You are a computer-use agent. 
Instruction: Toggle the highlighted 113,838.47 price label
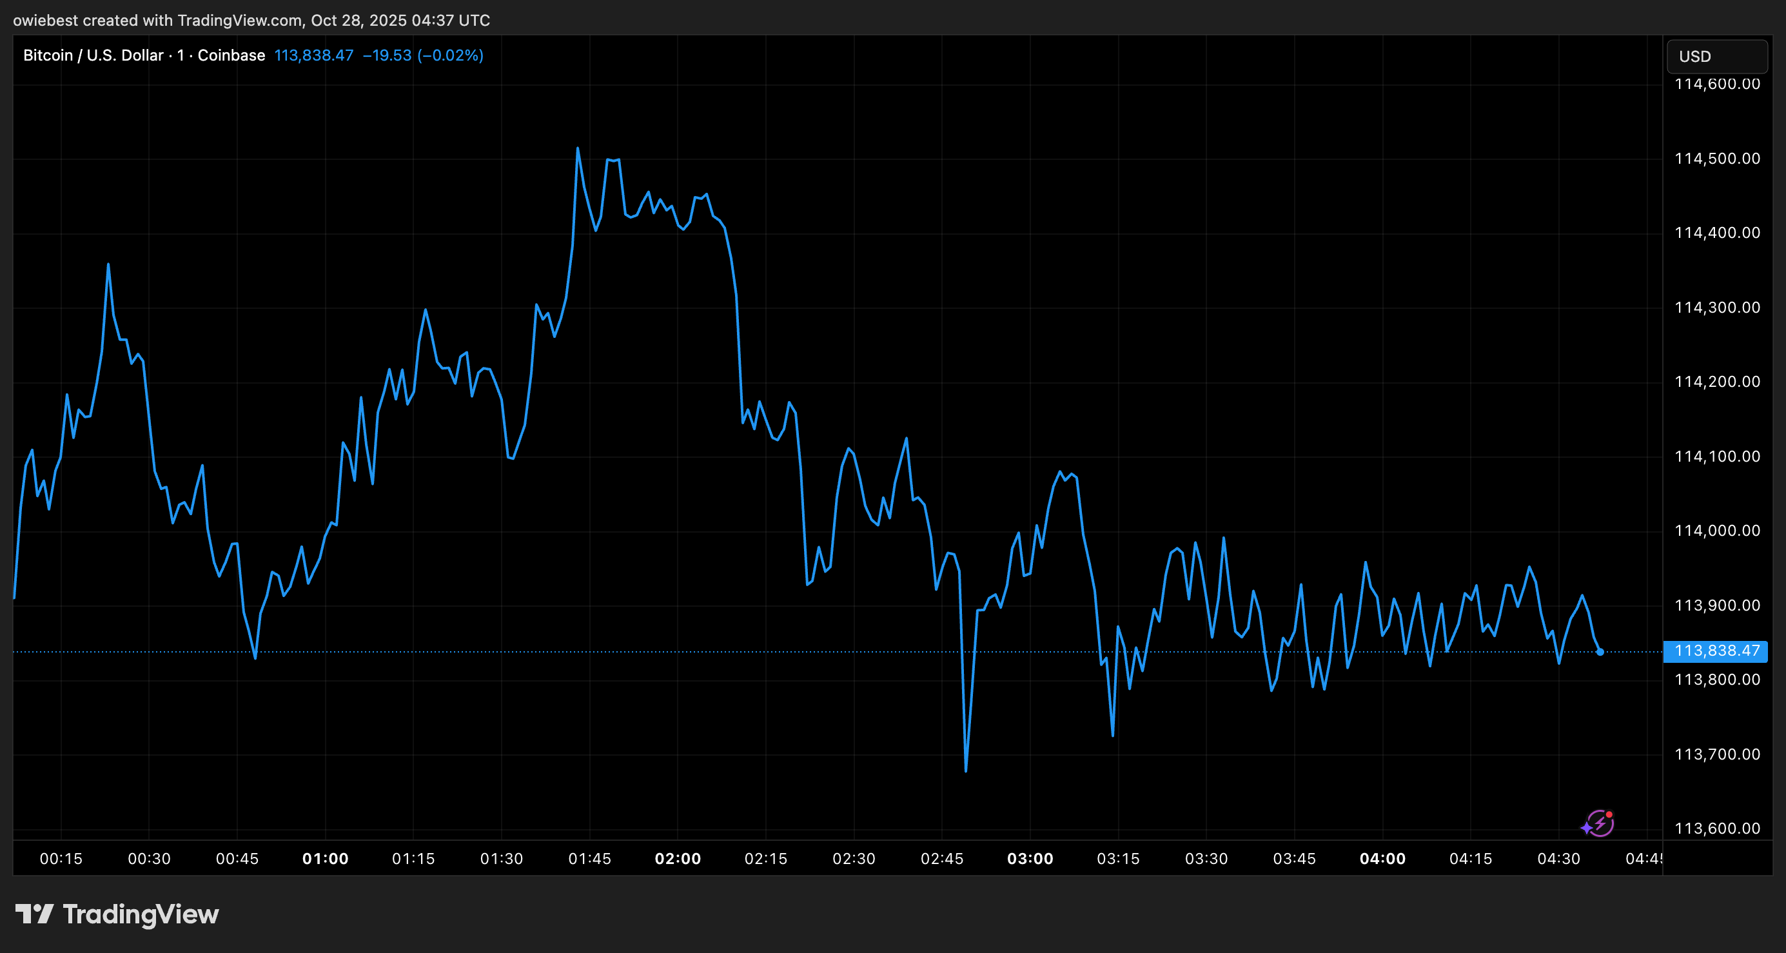(1716, 651)
